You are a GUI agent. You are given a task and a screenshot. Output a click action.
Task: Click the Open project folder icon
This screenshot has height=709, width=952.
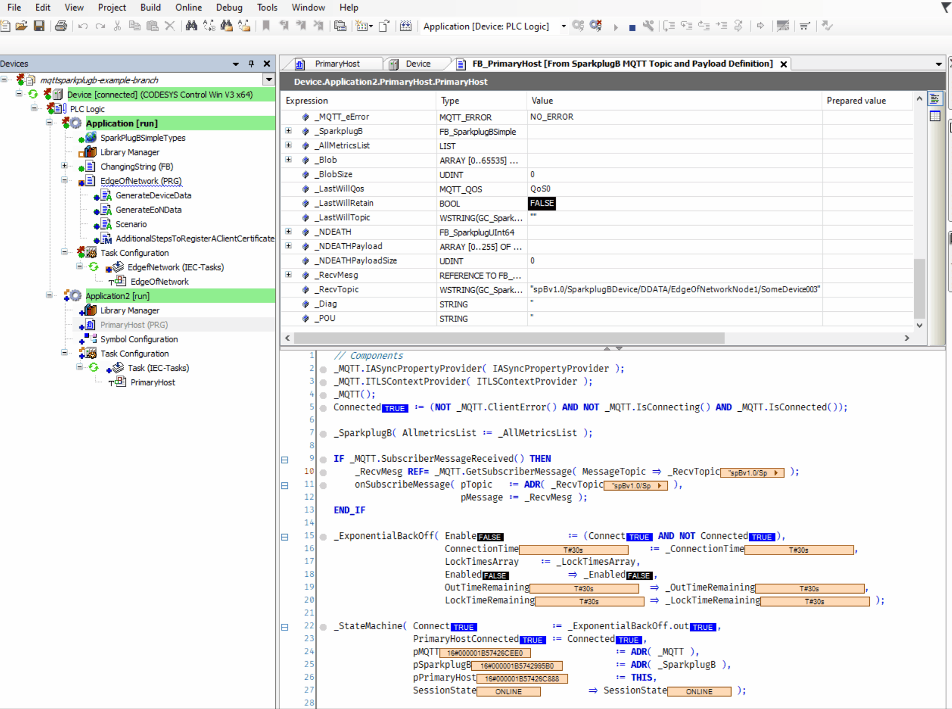click(x=21, y=26)
